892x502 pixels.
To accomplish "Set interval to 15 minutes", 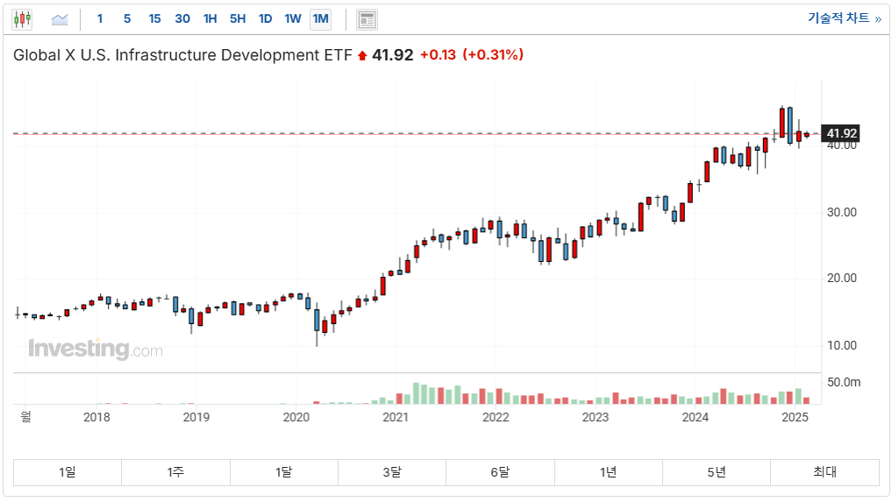I will tap(154, 18).
